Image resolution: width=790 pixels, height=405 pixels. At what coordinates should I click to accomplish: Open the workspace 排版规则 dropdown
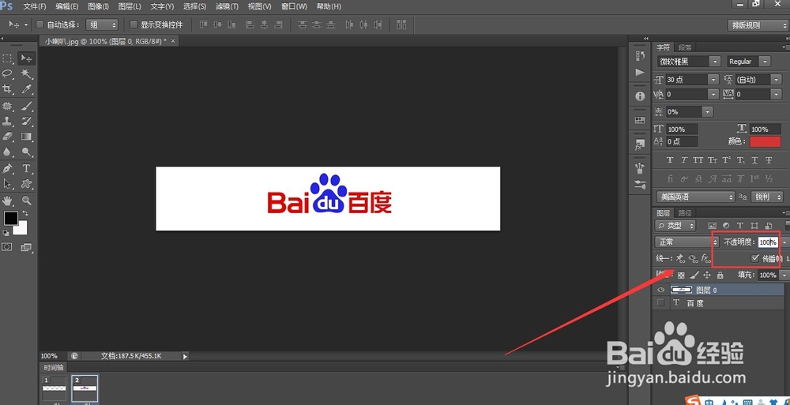coord(758,25)
